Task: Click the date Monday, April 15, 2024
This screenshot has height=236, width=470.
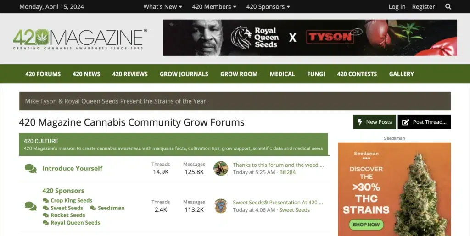Action: [51, 6]
